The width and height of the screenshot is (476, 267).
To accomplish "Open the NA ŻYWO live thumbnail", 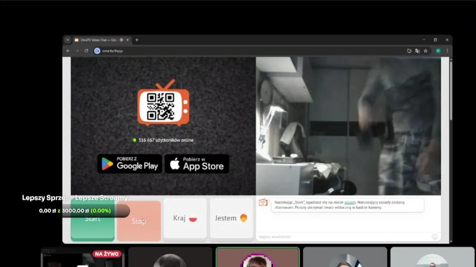I will point(82,257).
